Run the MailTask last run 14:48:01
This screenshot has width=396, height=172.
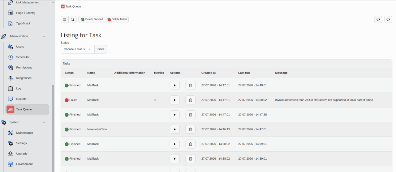[174, 85]
